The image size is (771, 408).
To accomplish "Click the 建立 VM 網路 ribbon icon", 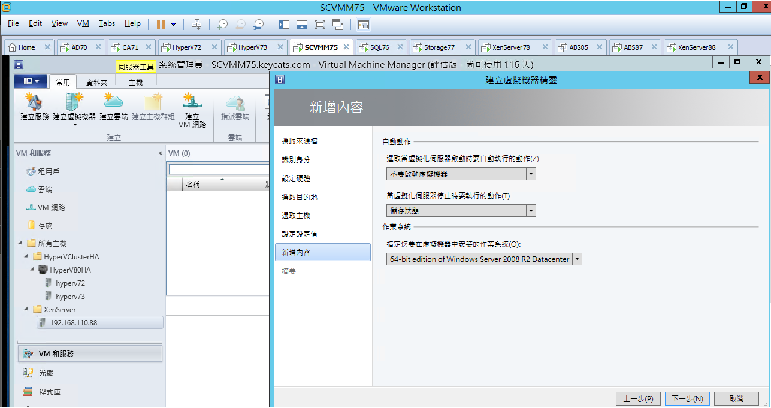I will click(192, 110).
